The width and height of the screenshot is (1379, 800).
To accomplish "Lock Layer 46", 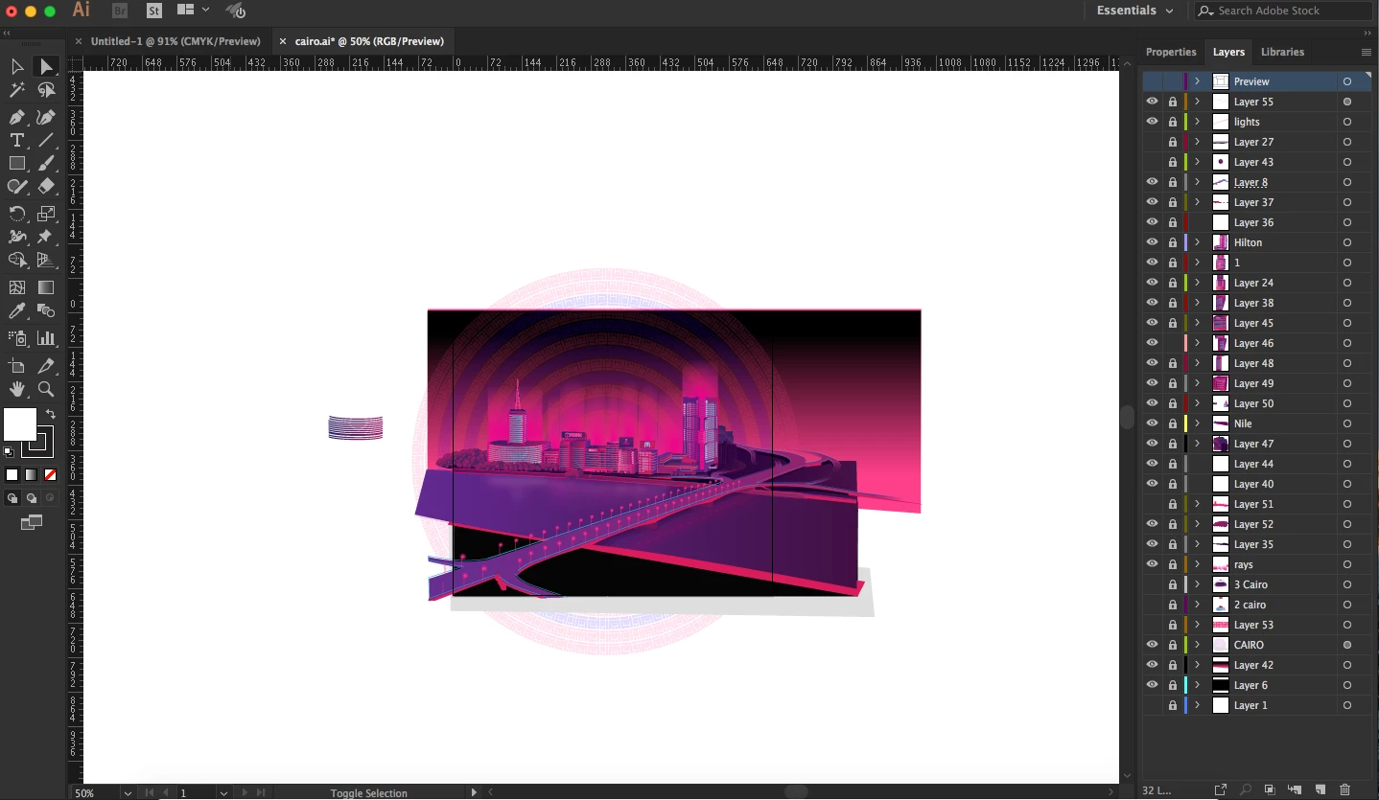I will pos(1172,343).
